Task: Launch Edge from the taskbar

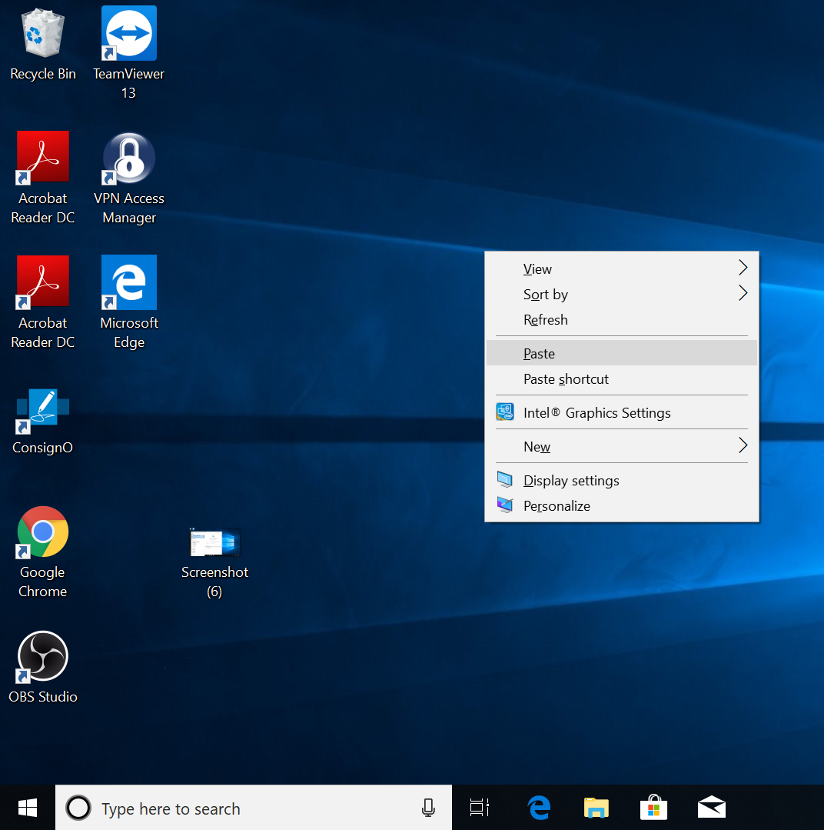Action: 539,808
